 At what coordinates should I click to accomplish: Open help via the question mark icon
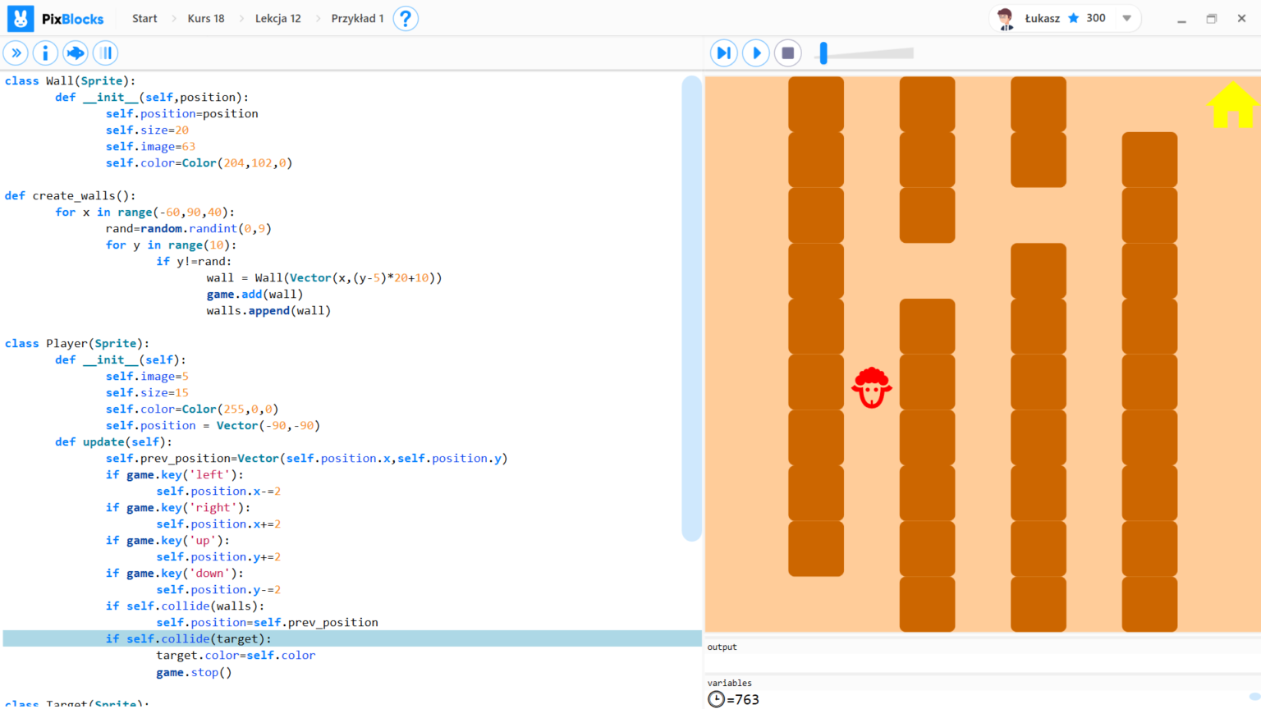coord(405,18)
